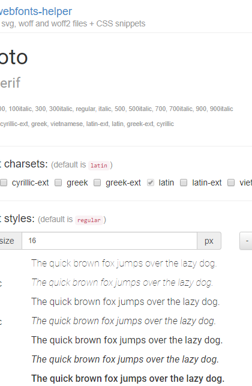252x386 pixels.
Task: Click the red 'latin' default code badge
Action: point(99,166)
